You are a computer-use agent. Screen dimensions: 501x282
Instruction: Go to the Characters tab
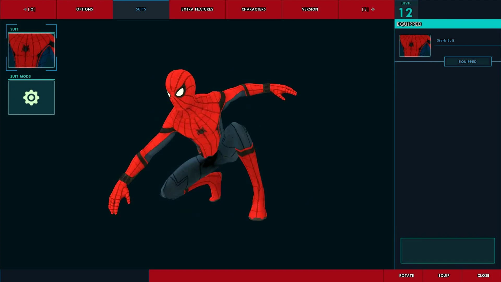pyautogui.click(x=254, y=9)
